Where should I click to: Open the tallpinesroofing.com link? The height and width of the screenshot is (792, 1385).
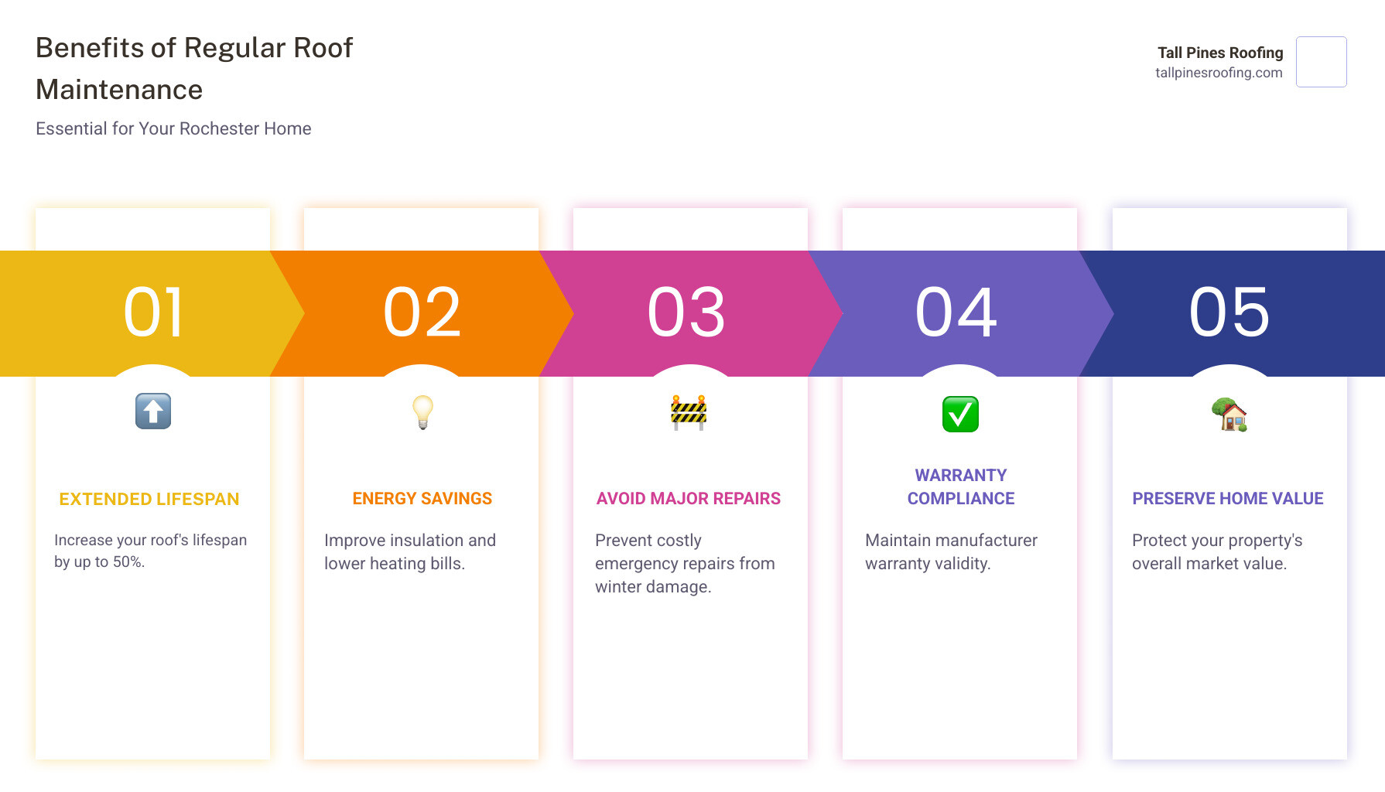1219,73
